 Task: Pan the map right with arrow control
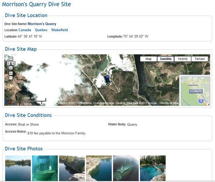[14, 63]
